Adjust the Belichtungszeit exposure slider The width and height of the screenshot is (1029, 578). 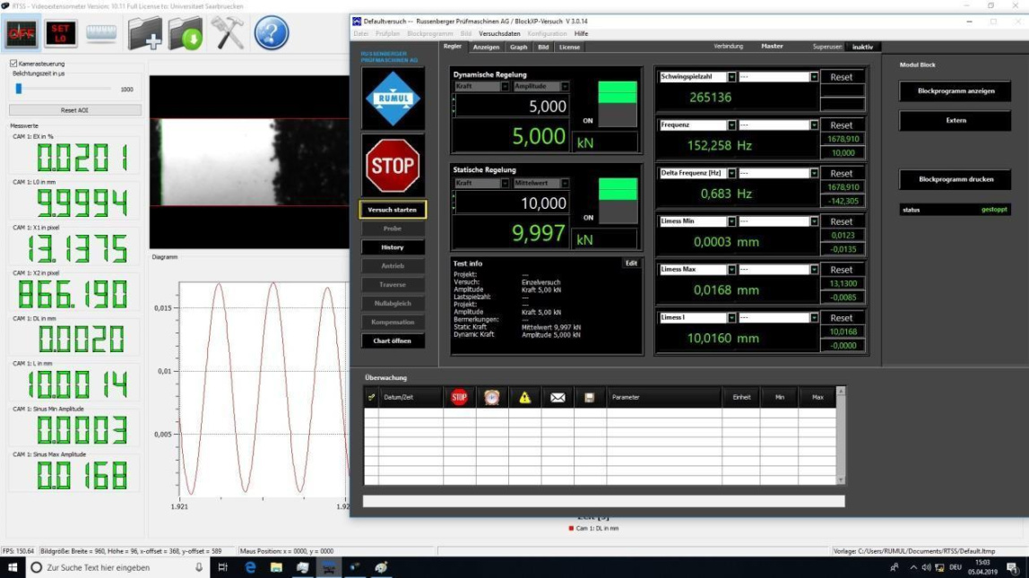(19, 89)
